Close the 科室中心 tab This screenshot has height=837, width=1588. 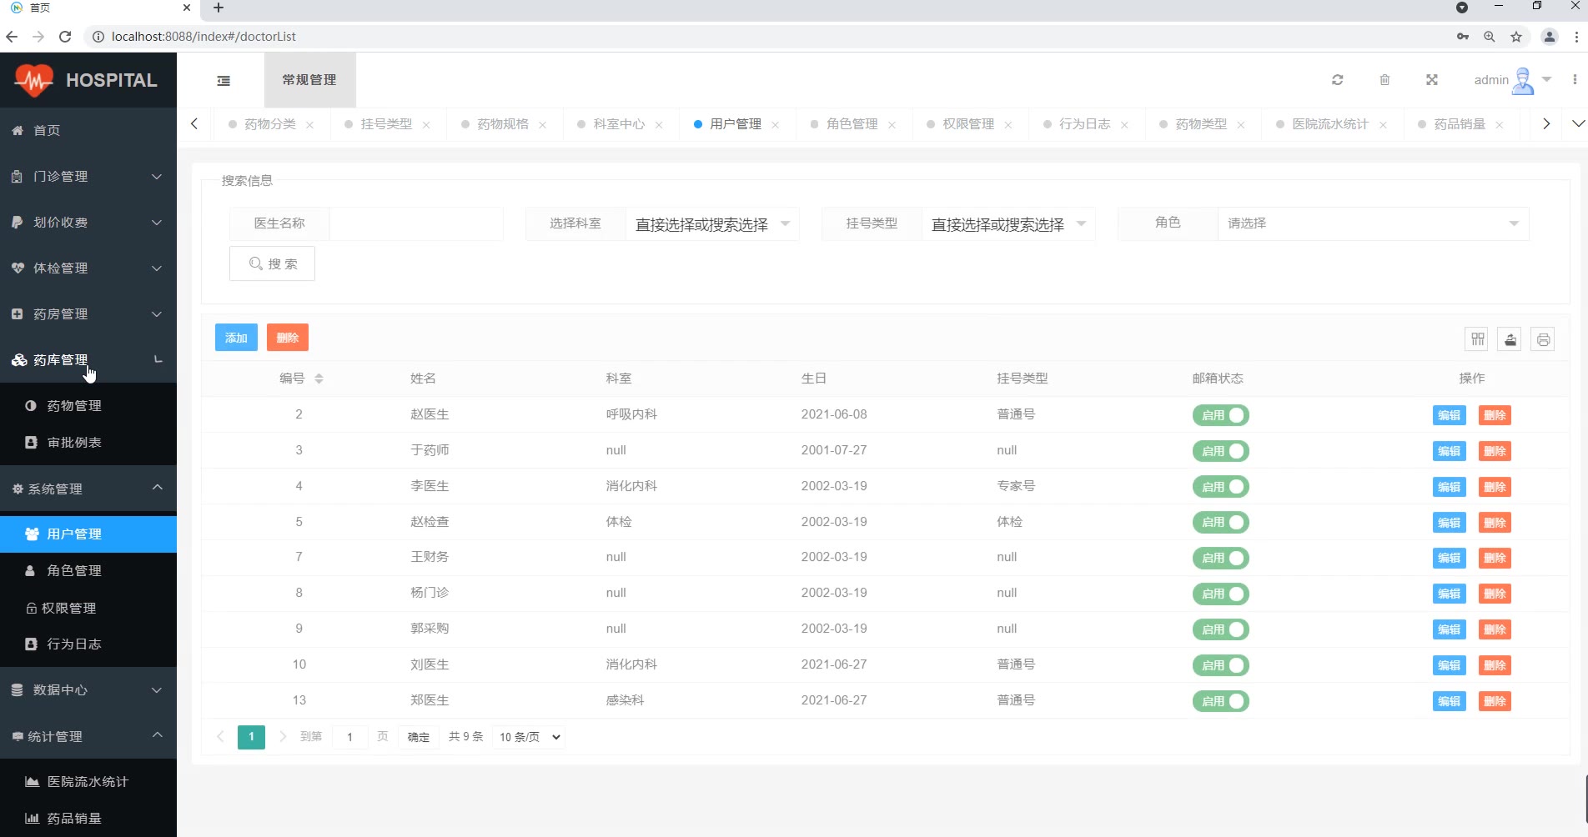659,125
